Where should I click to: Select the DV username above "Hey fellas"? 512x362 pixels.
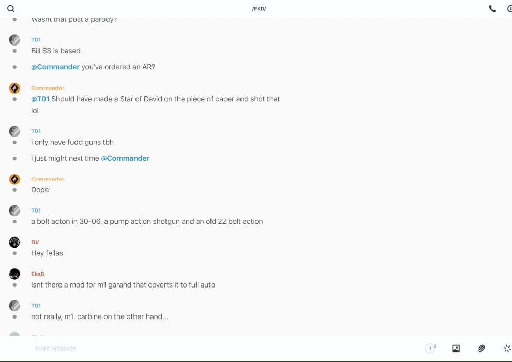click(x=35, y=242)
